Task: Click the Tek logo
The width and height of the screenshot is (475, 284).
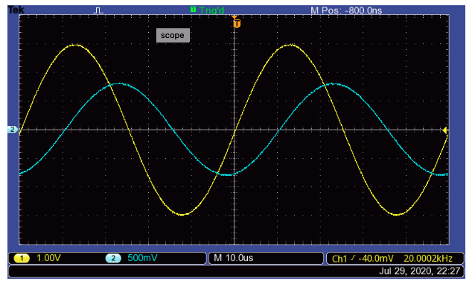Action: (x=16, y=10)
